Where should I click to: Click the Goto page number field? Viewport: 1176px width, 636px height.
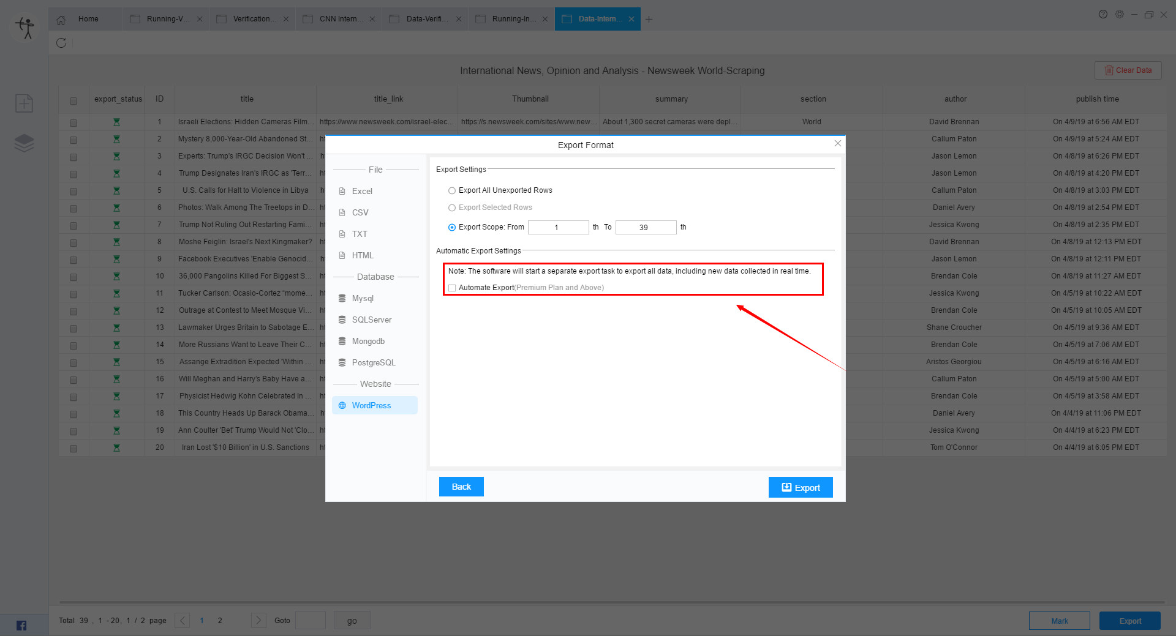click(311, 621)
